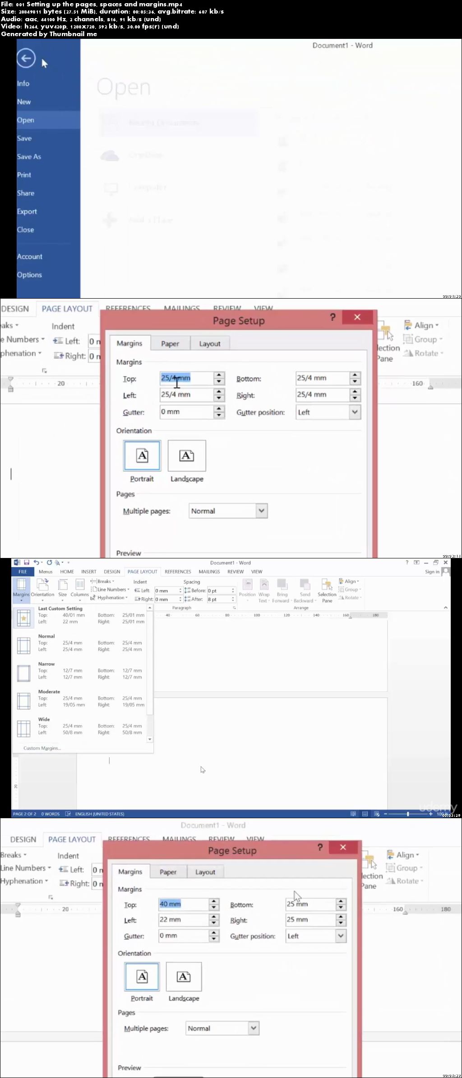Open Print in the Backstage sidebar
The image size is (462, 1078).
tap(24, 175)
